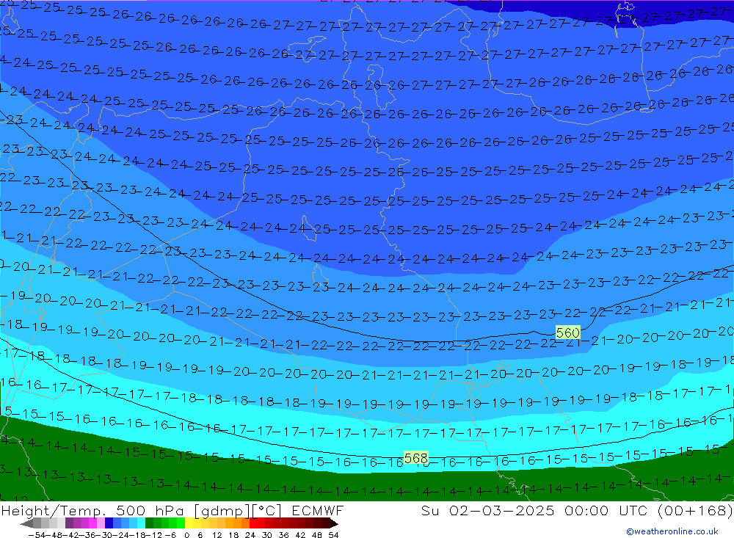Click the -24 value on legend scale
Image resolution: width=734 pixels, height=538 pixels.
pos(121,535)
